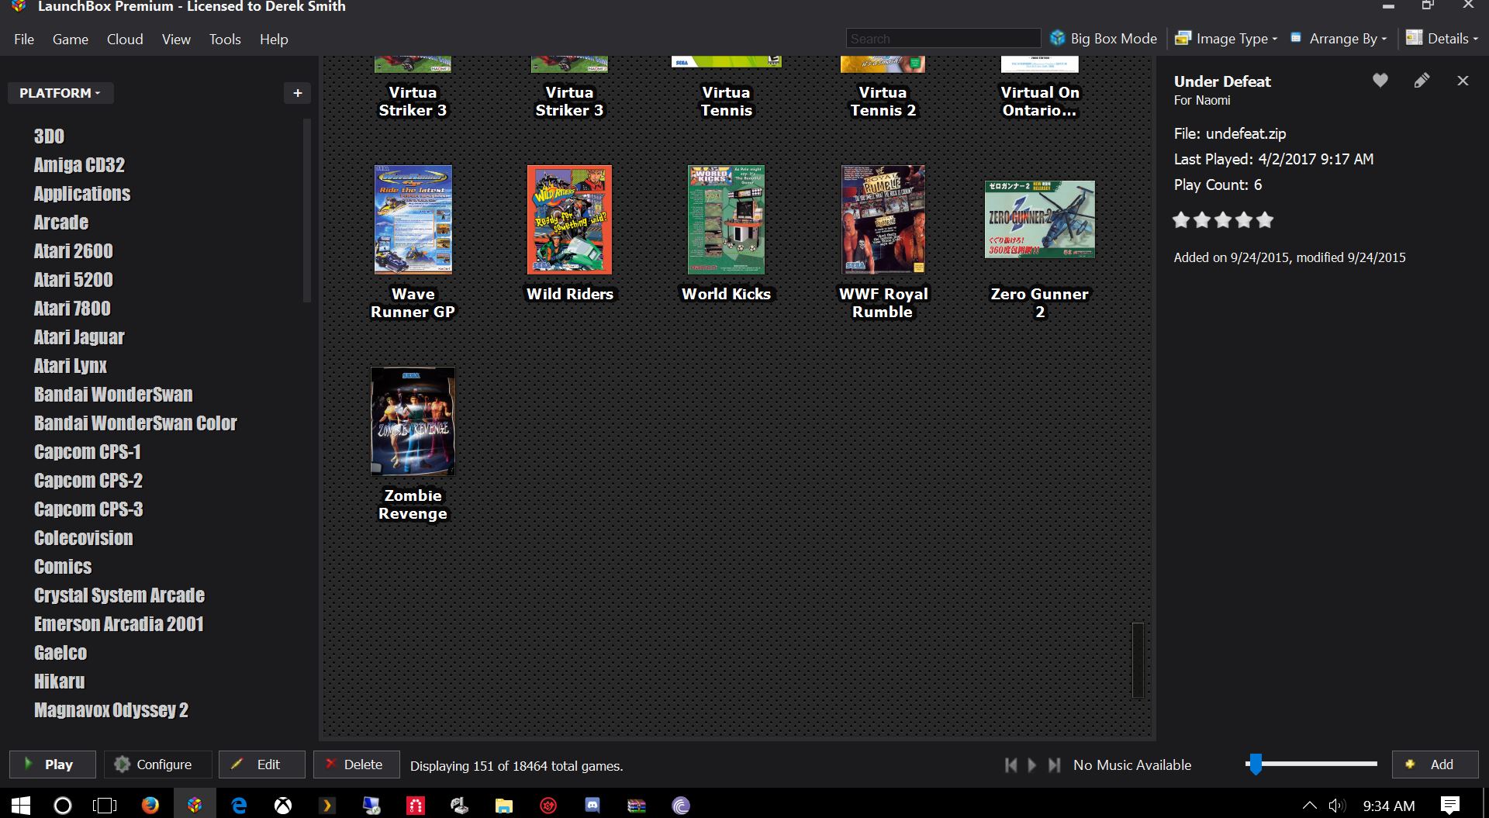Set rating to five stars
This screenshot has width=1489, height=818.
click(x=1265, y=220)
